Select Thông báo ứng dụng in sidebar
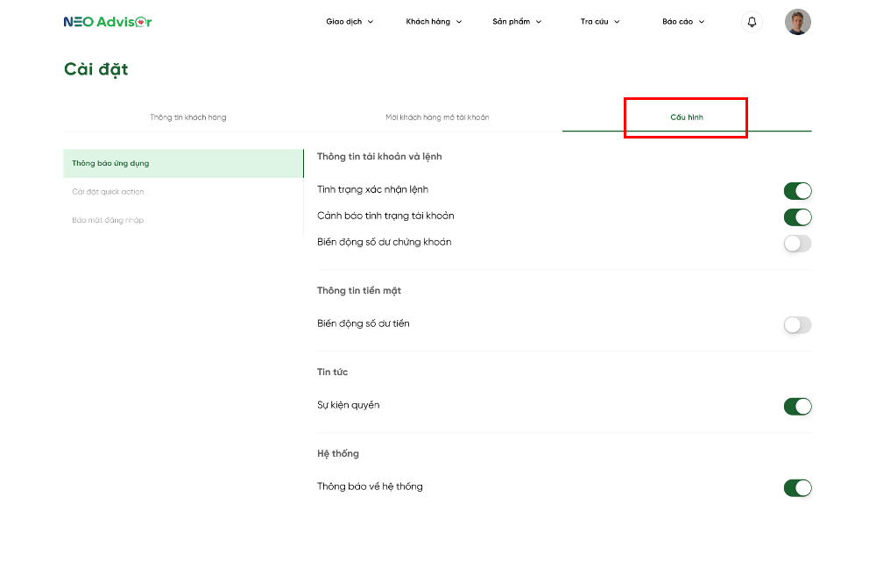The width and height of the screenshot is (876, 561). (182, 164)
